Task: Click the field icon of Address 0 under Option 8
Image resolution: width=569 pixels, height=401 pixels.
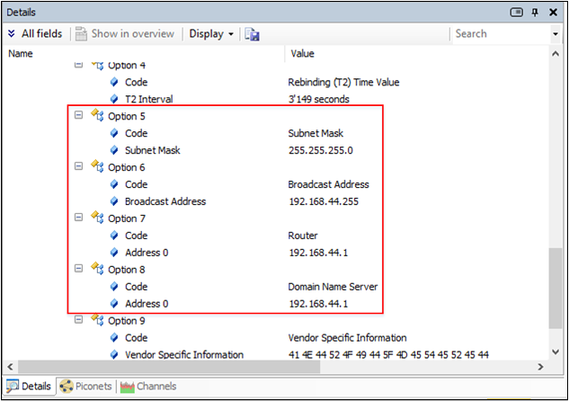Action: (x=114, y=303)
